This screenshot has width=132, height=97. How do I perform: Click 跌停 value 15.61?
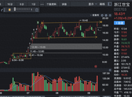(124, 39)
